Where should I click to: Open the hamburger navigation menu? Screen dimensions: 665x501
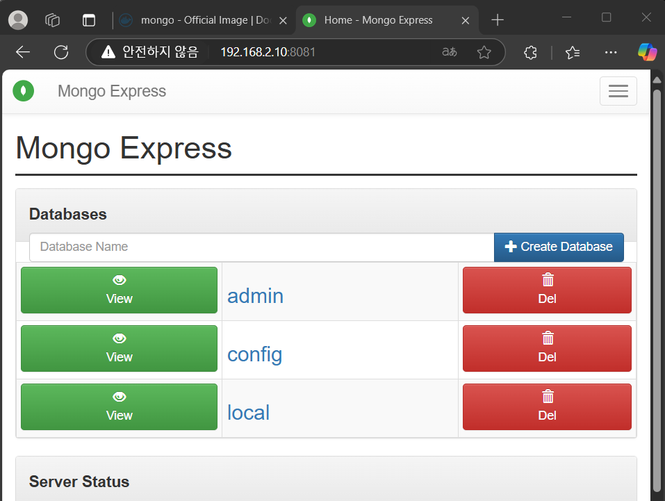click(618, 91)
